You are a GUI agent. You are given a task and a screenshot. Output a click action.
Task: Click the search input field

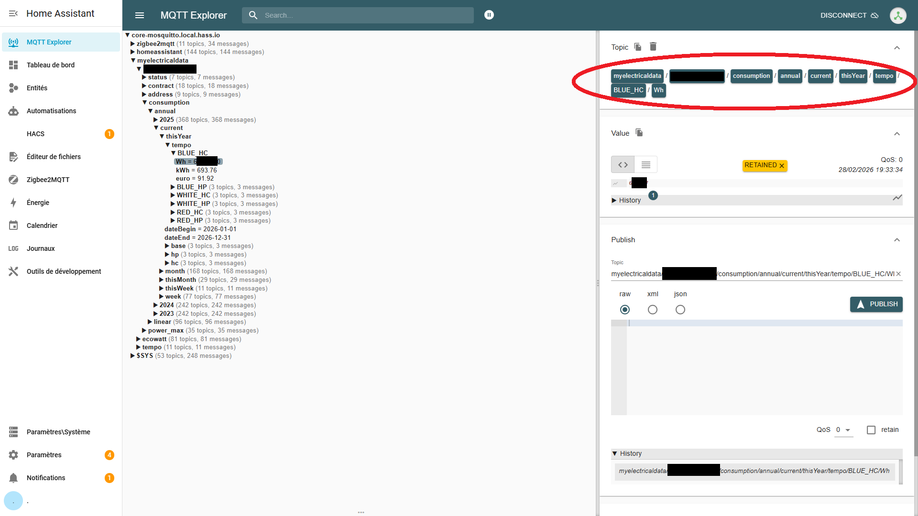[363, 15]
